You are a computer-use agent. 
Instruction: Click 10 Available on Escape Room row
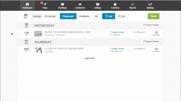pyautogui.click(x=156, y=50)
